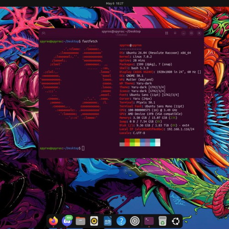Click the Display 1920x1080 line
The image size is (229, 229).
pos(160,72)
